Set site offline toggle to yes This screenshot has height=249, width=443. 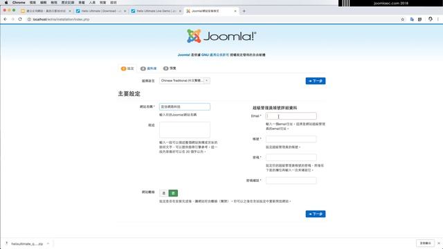(x=164, y=193)
